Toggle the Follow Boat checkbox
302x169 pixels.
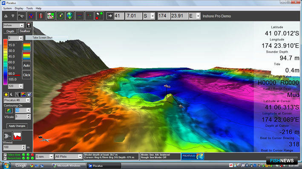point(5,155)
